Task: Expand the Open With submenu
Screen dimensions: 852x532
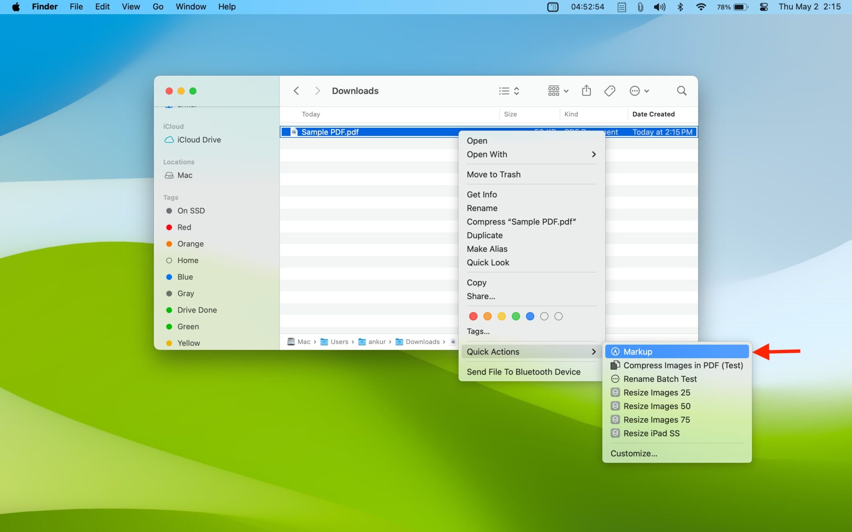Action: (531, 154)
